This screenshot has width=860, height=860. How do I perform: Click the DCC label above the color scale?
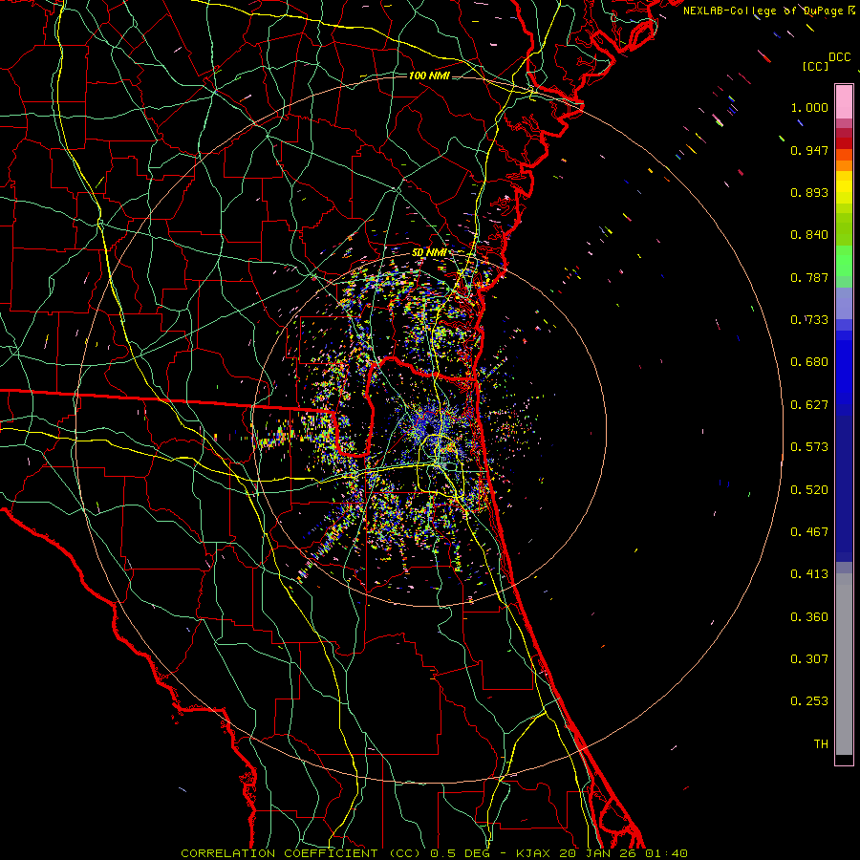coord(839,57)
